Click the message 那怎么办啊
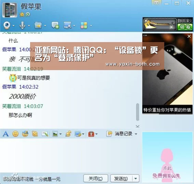Screen dimensions: 194x184 [20, 115]
